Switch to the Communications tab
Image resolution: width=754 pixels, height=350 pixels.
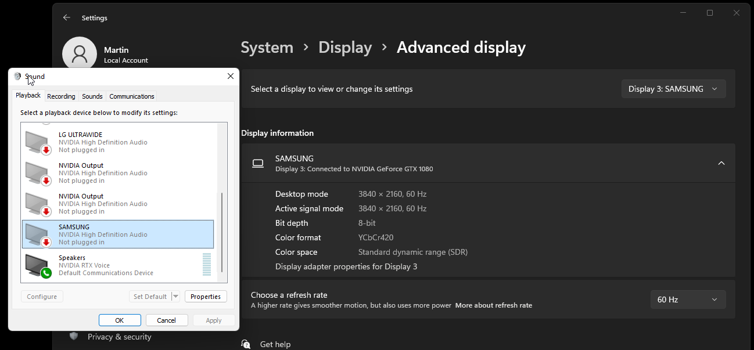[x=132, y=96]
